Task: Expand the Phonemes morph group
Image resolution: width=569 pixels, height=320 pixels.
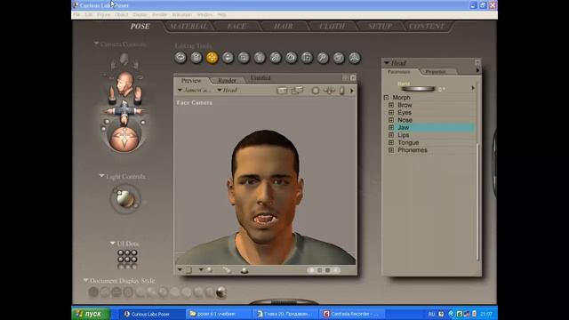Action: pos(391,150)
